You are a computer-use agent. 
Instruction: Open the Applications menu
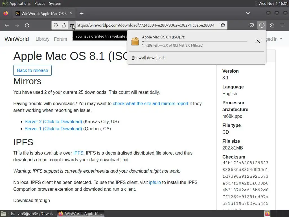click(20, 3)
